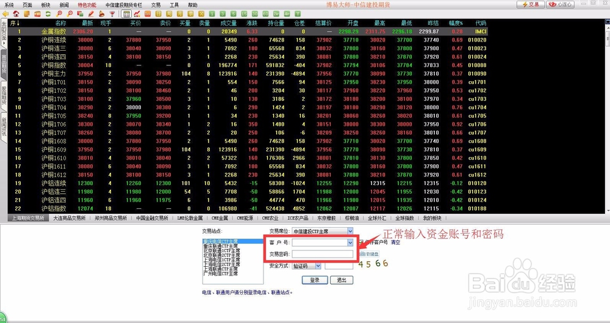Focus the verification code input field
This screenshot has height=323, width=610.
coord(339,266)
